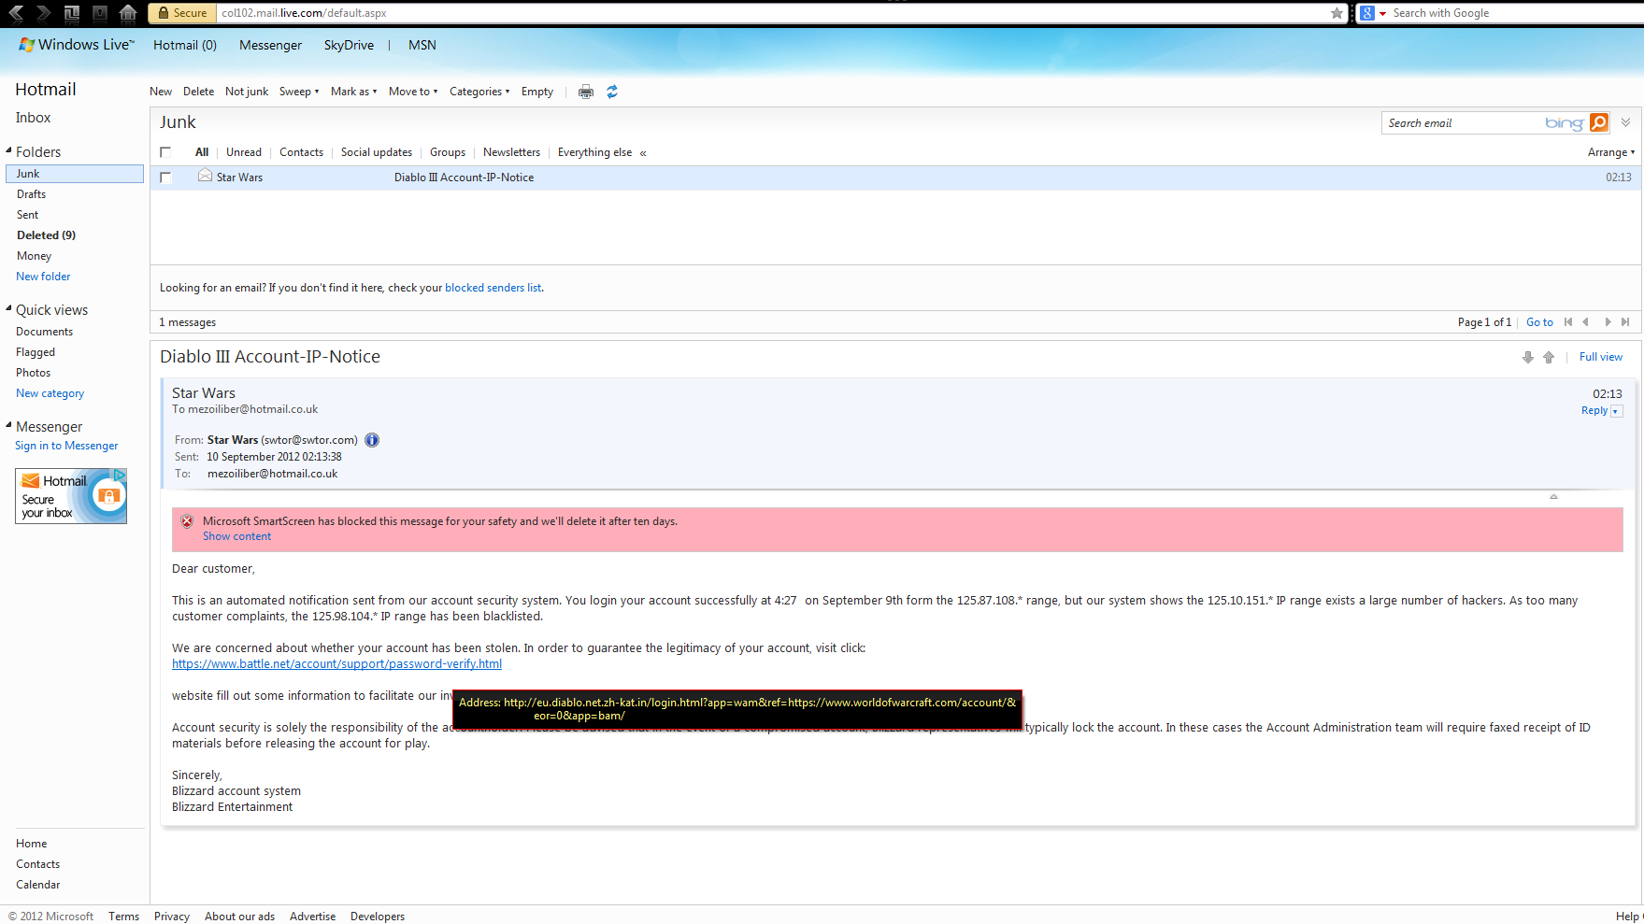The image size is (1644, 924).
Task: Click the Bing search magnifier button
Action: coord(1599,122)
